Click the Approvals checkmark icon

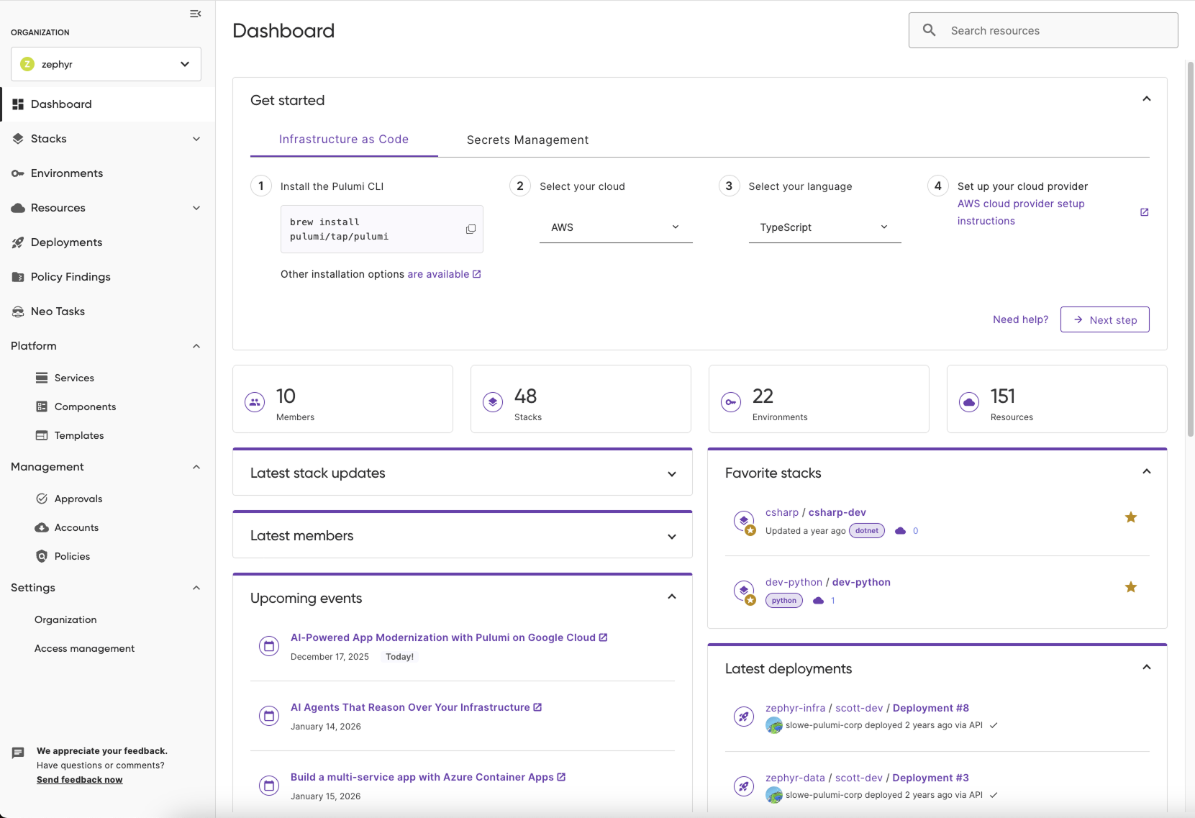42,499
